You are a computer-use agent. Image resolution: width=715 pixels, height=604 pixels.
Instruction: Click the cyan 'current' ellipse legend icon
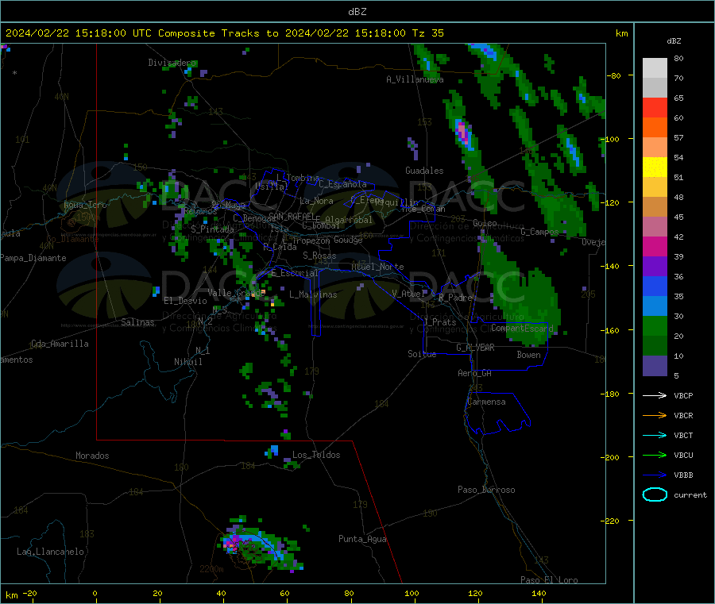pos(655,494)
